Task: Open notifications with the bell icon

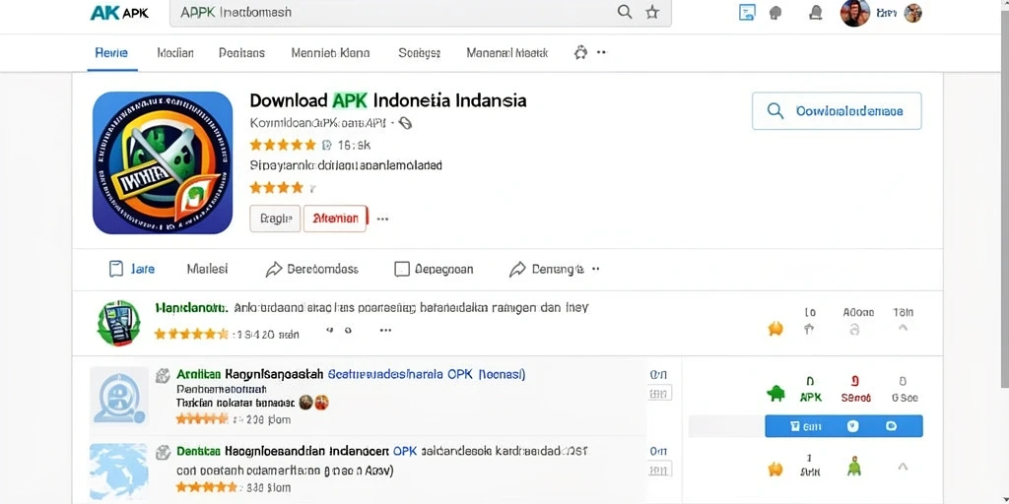Action: (x=816, y=13)
